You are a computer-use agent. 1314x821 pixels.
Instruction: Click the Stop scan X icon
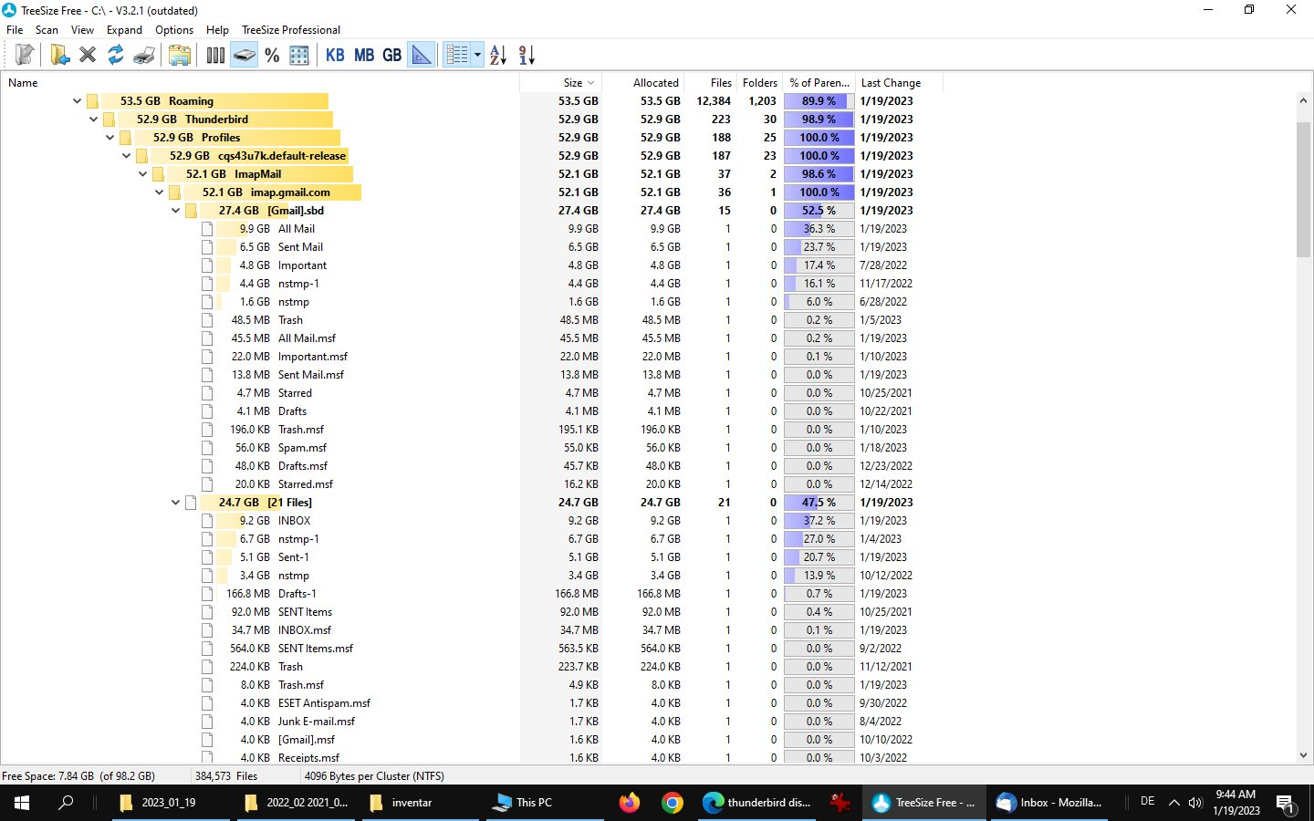(88, 56)
